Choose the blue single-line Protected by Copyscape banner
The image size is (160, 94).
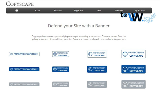24,69
